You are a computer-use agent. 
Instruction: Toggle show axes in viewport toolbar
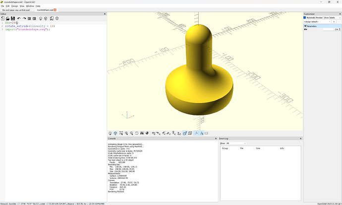pos(196,133)
